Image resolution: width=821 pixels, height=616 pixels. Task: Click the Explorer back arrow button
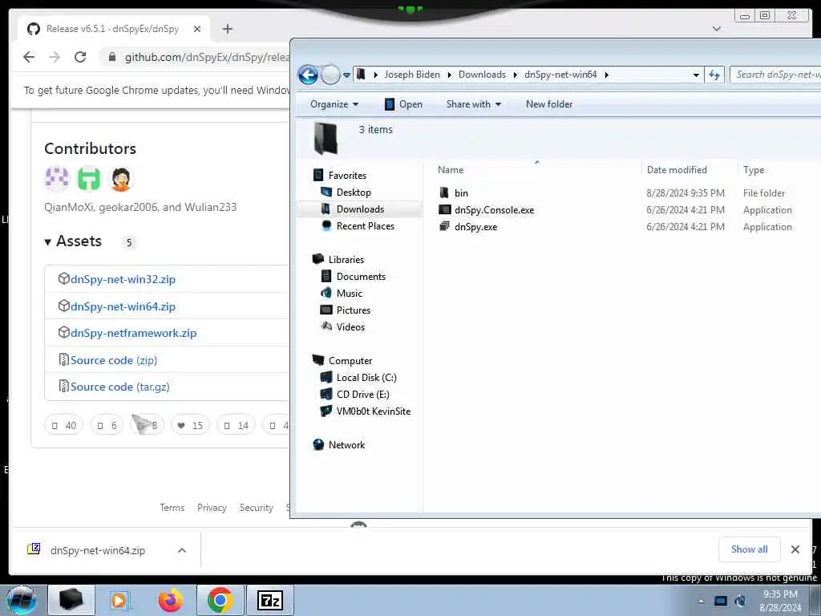309,75
